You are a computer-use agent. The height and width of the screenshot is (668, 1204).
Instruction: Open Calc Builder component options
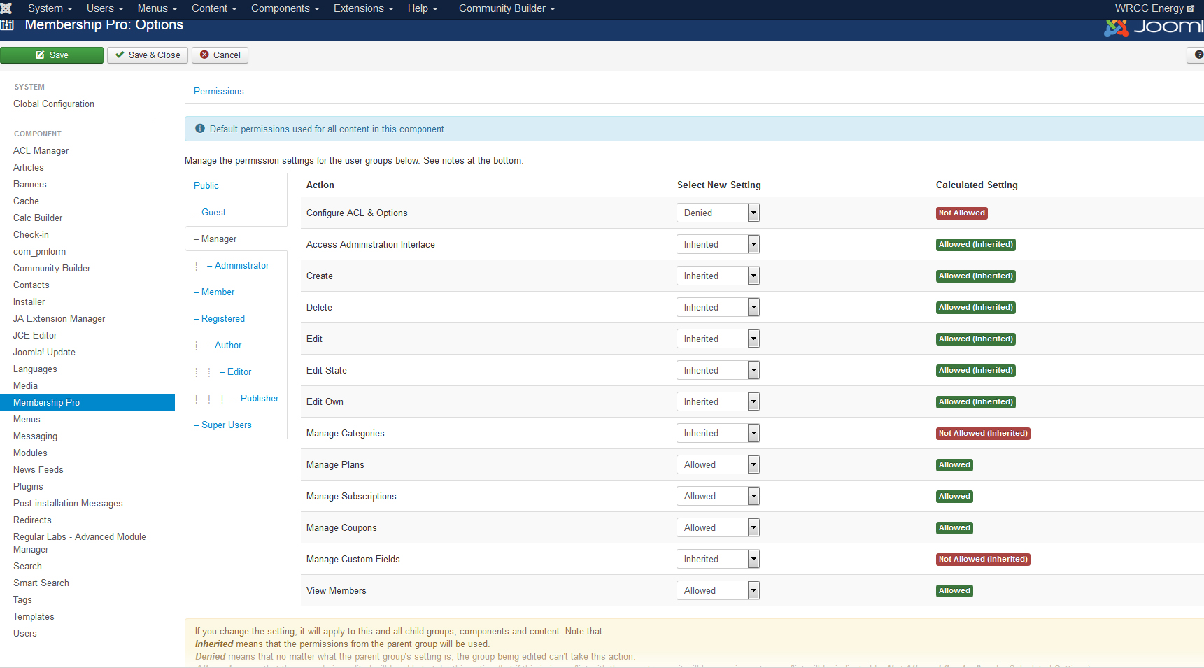(x=38, y=218)
